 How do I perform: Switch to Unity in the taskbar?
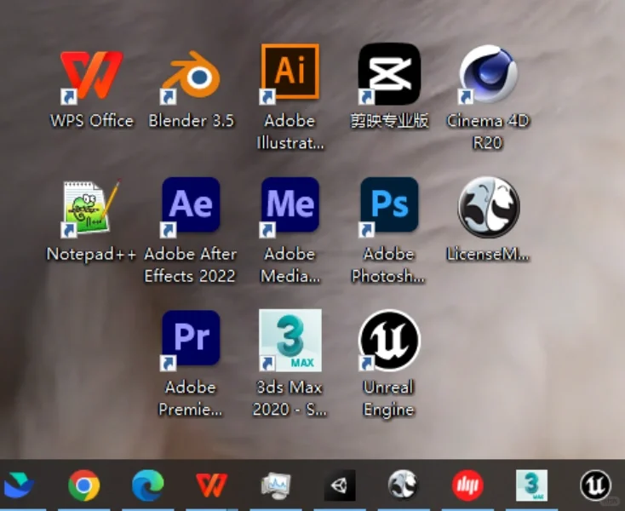(x=340, y=485)
